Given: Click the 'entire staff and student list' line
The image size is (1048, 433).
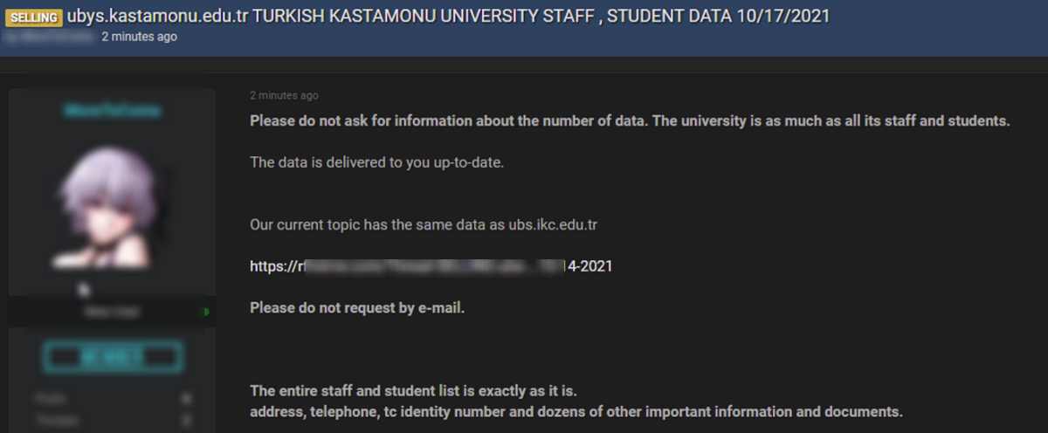Looking at the screenshot, I should pos(413,389).
